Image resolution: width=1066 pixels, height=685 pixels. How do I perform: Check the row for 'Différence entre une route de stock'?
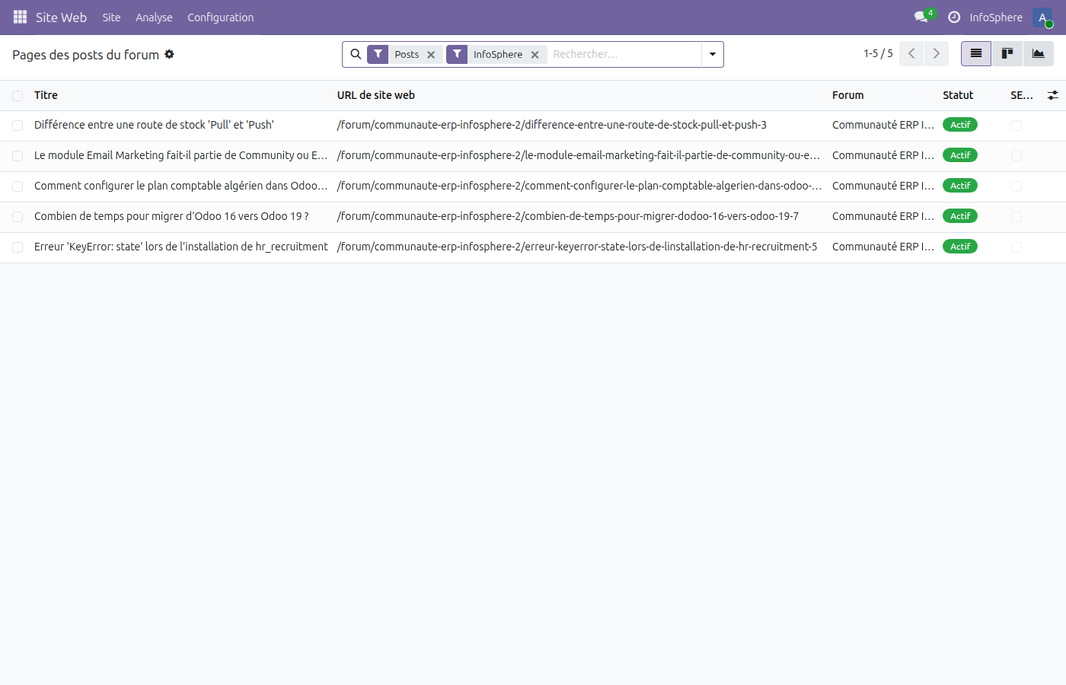(17, 125)
